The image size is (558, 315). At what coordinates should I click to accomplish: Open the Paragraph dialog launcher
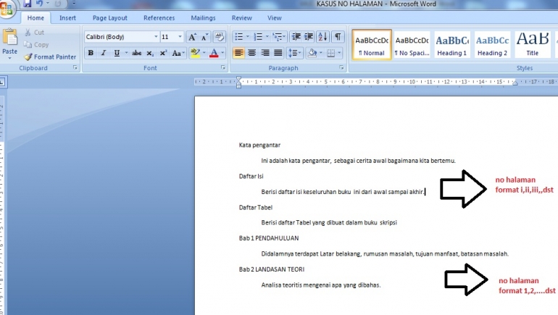pyautogui.click(x=341, y=67)
